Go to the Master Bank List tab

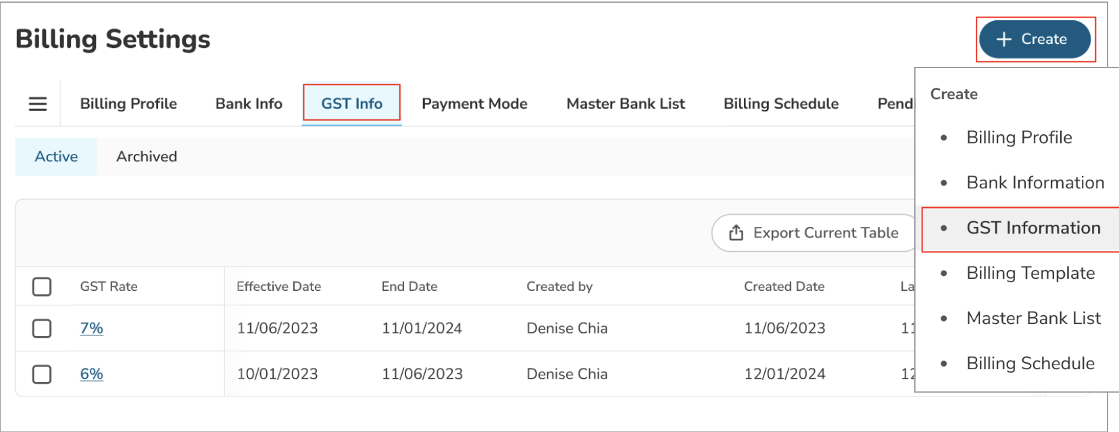point(626,104)
